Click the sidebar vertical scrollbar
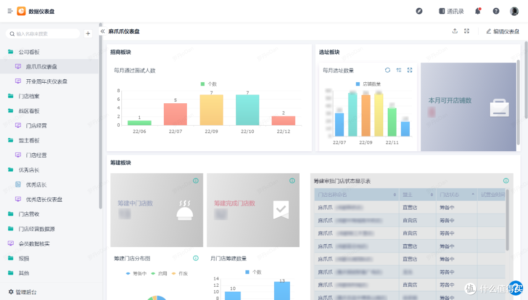Viewport: 528px width, 300px height. point(100,116)
